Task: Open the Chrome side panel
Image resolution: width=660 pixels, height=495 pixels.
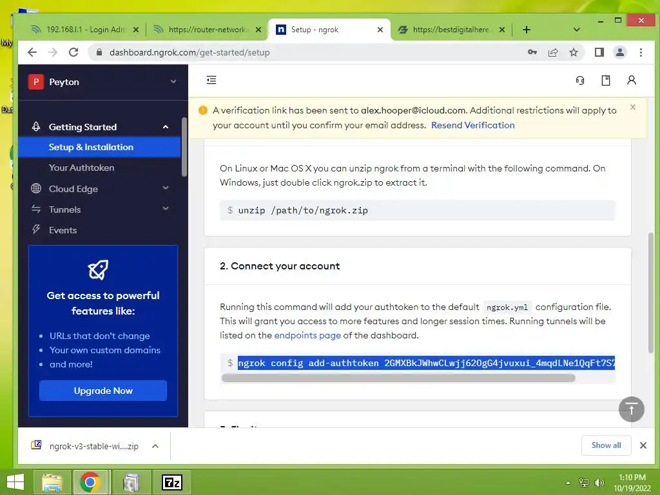Action: coord(599,52)
